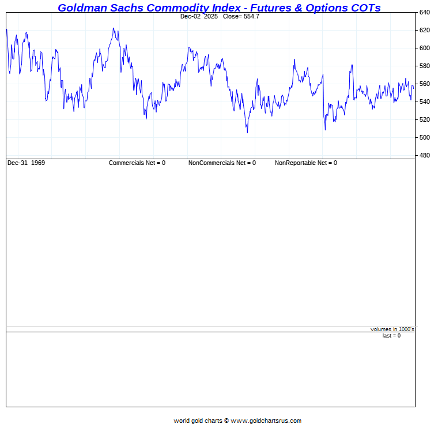Click the 620 axis value
438x424 pixels.
tap(425, 30)
